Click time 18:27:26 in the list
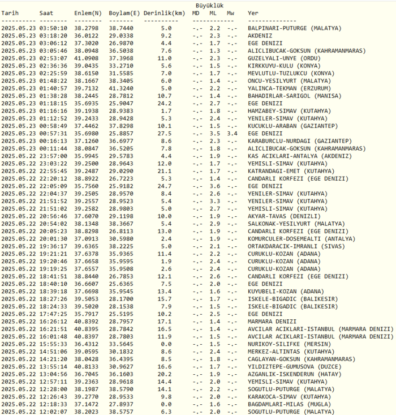 tap(53, 299)
